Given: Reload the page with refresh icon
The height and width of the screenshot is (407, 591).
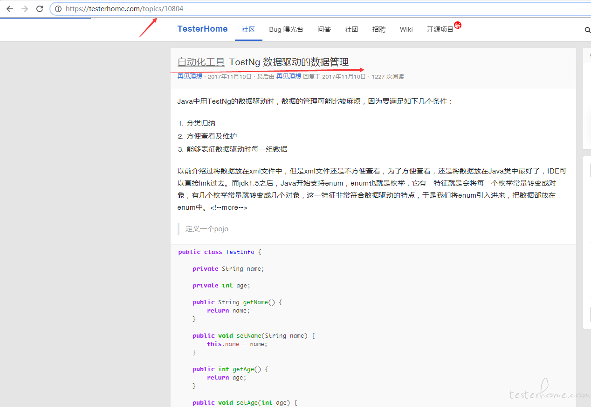Looking at the screenshot, I should point(40,9).
